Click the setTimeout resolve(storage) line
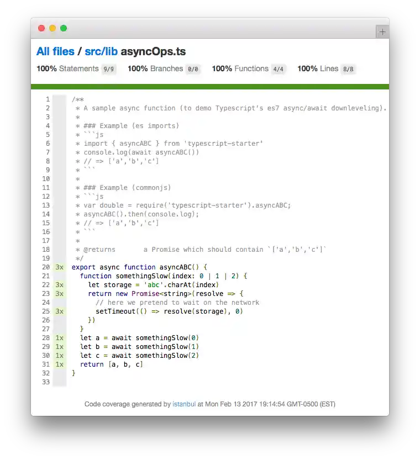 (x=169, y=311)
